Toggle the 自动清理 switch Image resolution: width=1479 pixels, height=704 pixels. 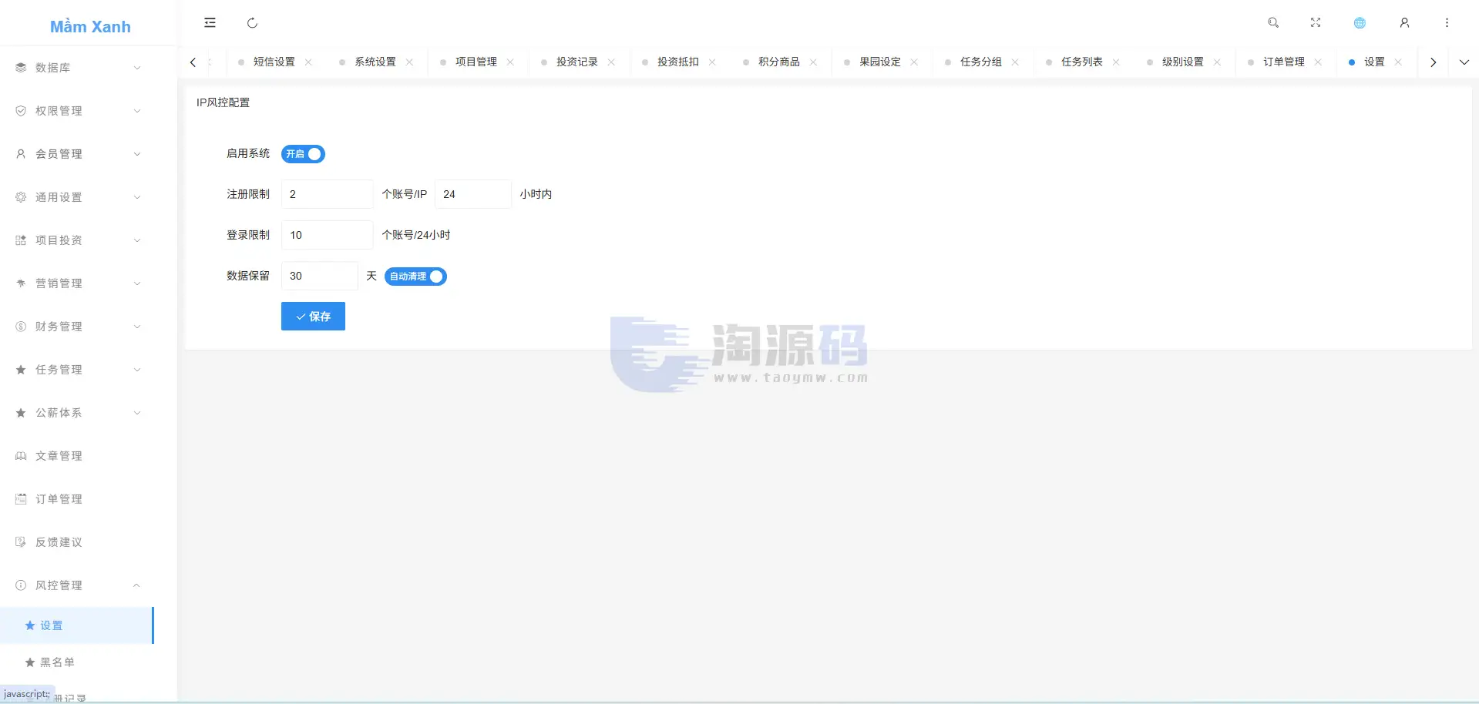point(415,277)
